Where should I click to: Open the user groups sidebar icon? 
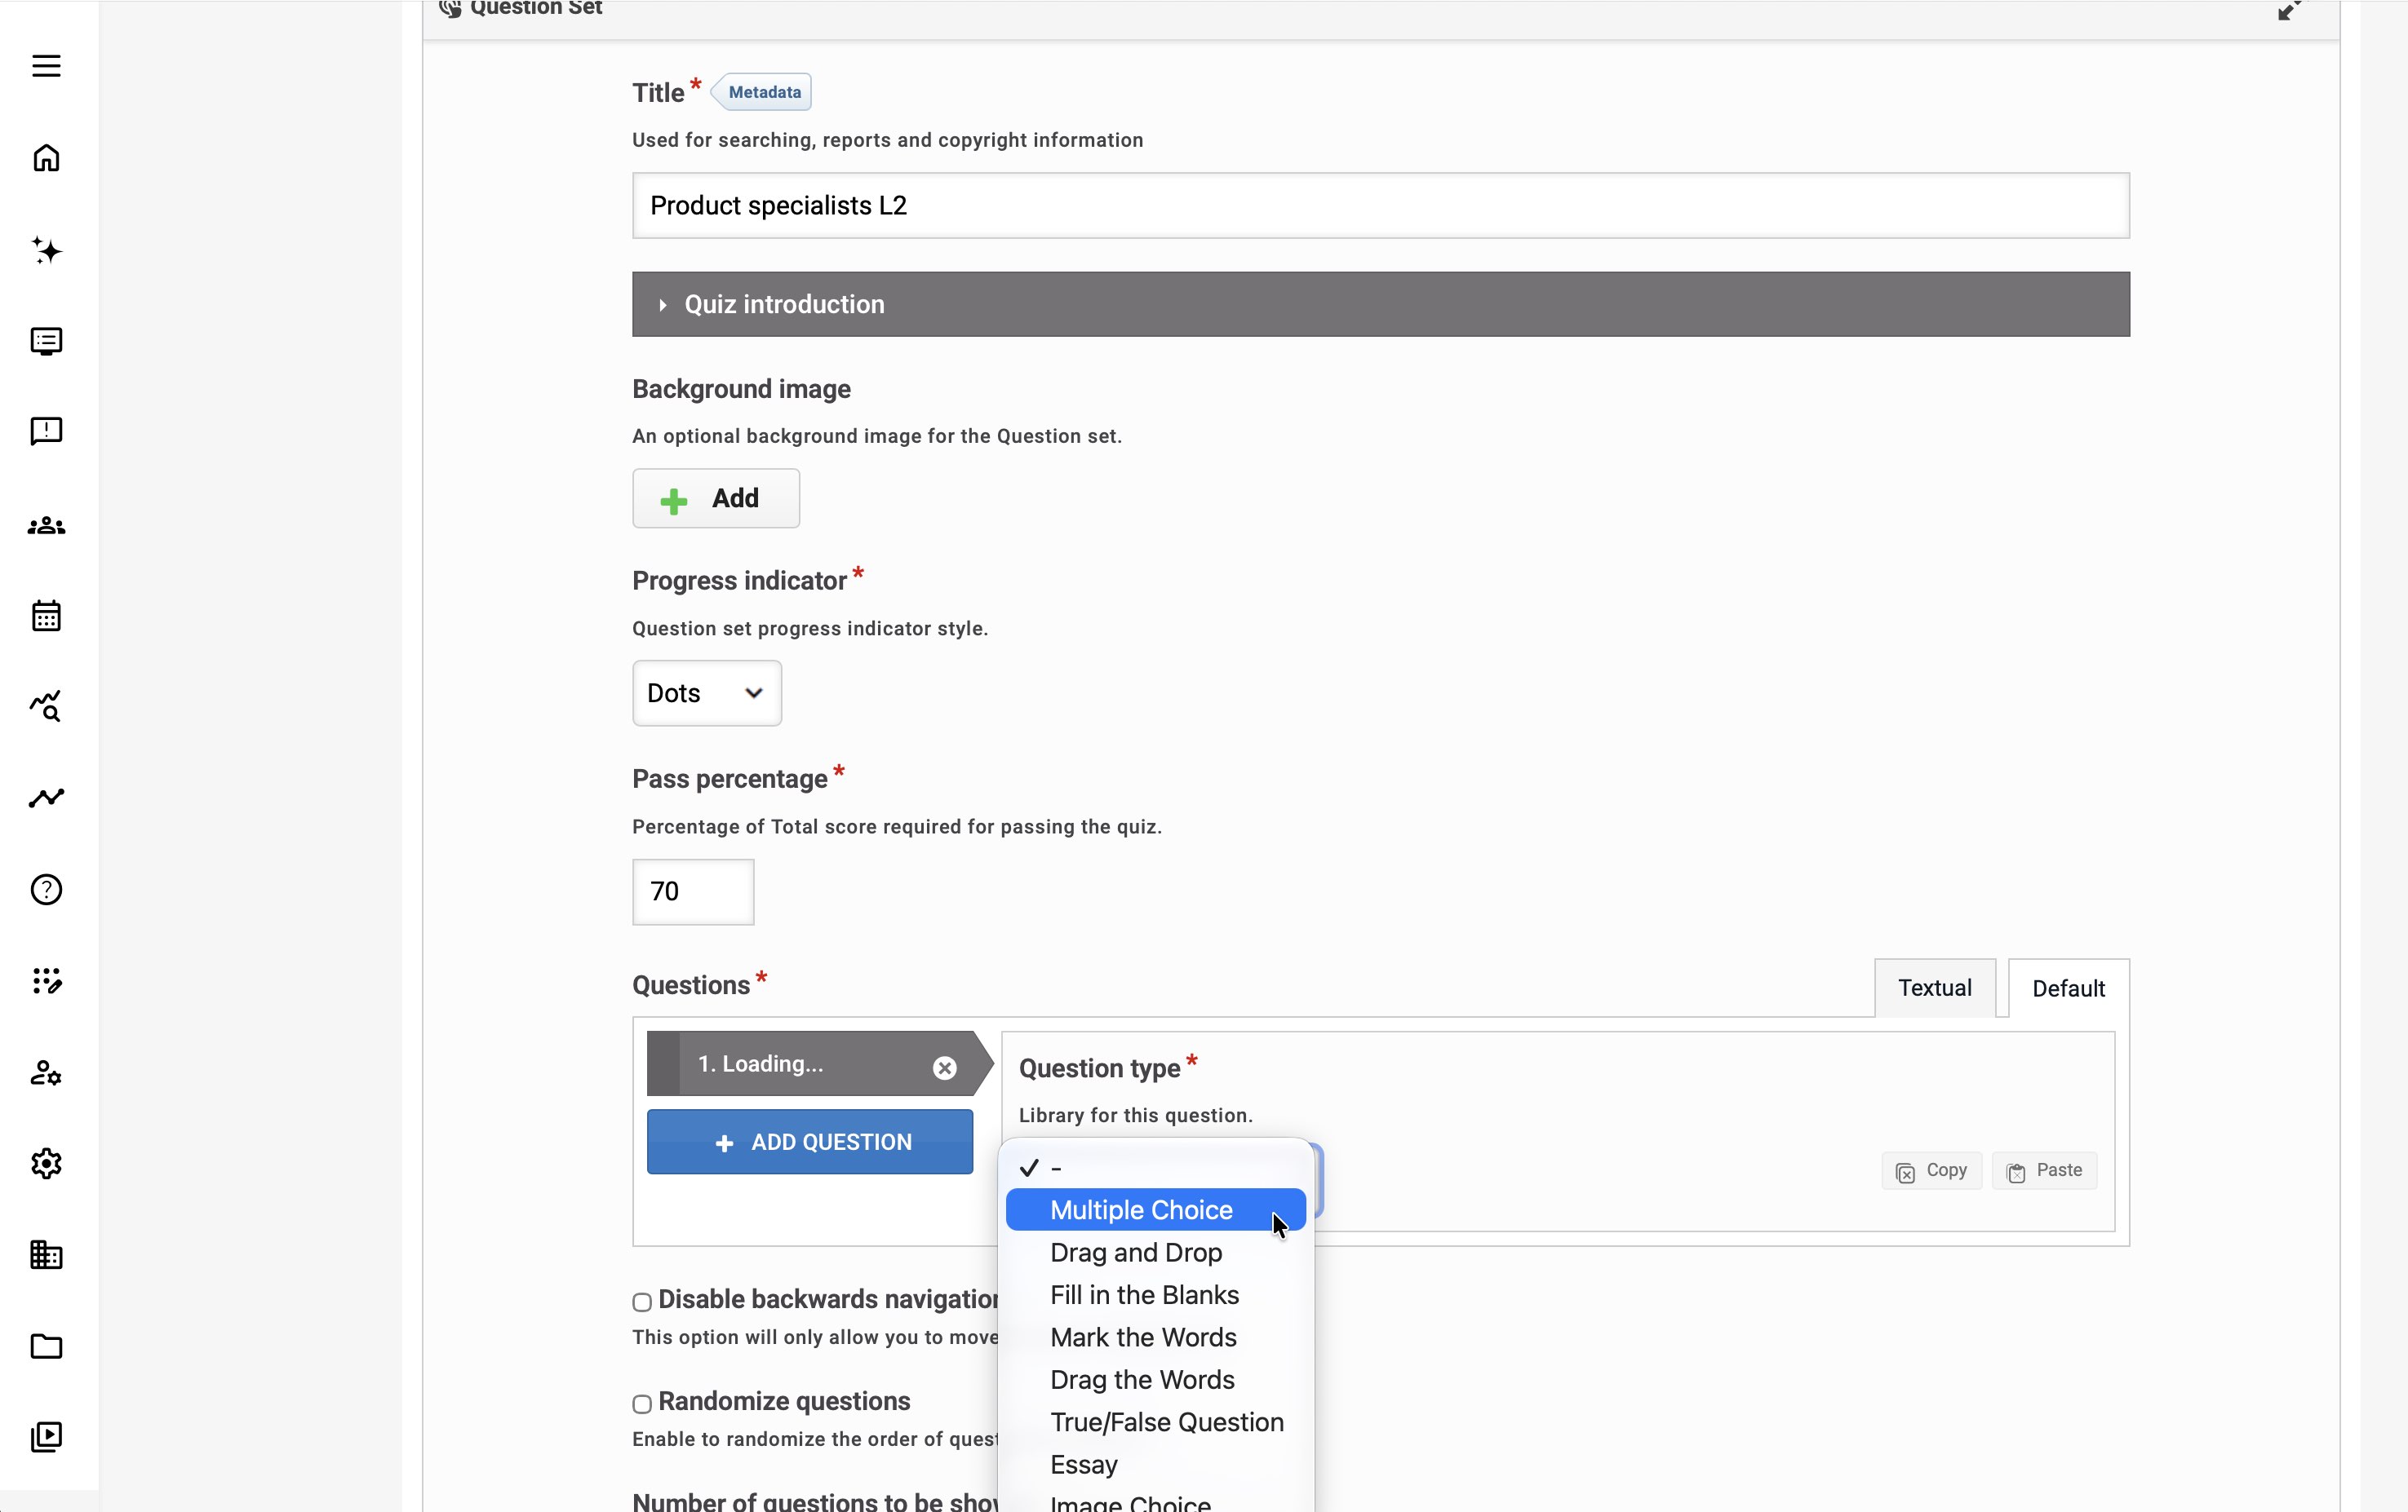(x=46, y=526)
